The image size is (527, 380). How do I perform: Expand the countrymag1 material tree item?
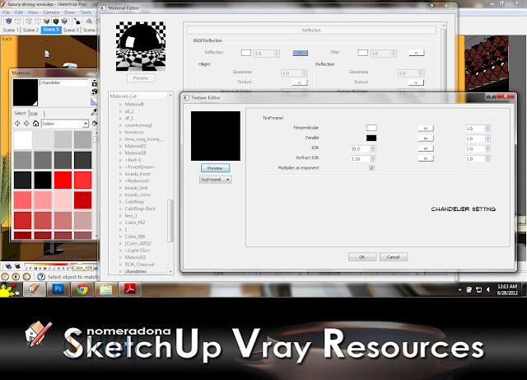pos(121,125)
